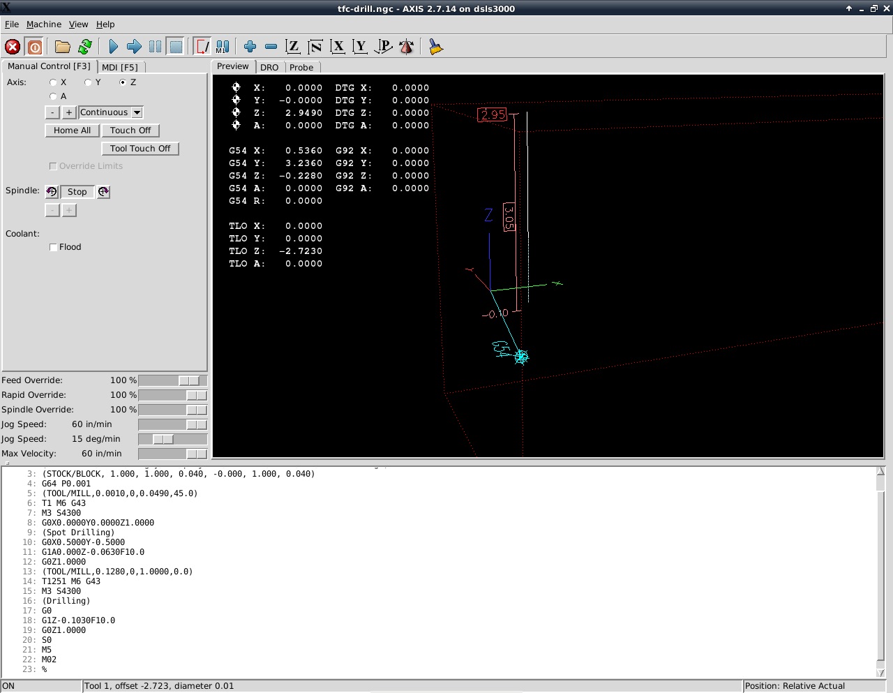Start spindle counterclockwise

point(52,192)
